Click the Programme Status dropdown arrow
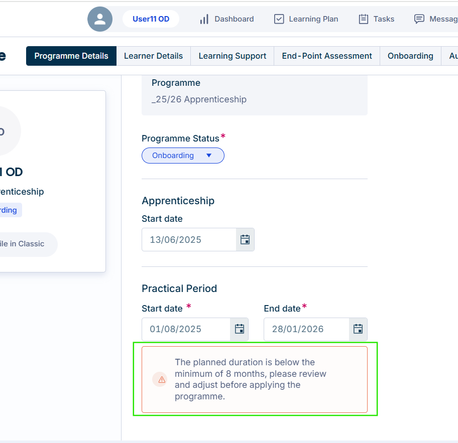The width and height of the screenshot is (458, 443). pyautogui.click(x=209, y=156)
